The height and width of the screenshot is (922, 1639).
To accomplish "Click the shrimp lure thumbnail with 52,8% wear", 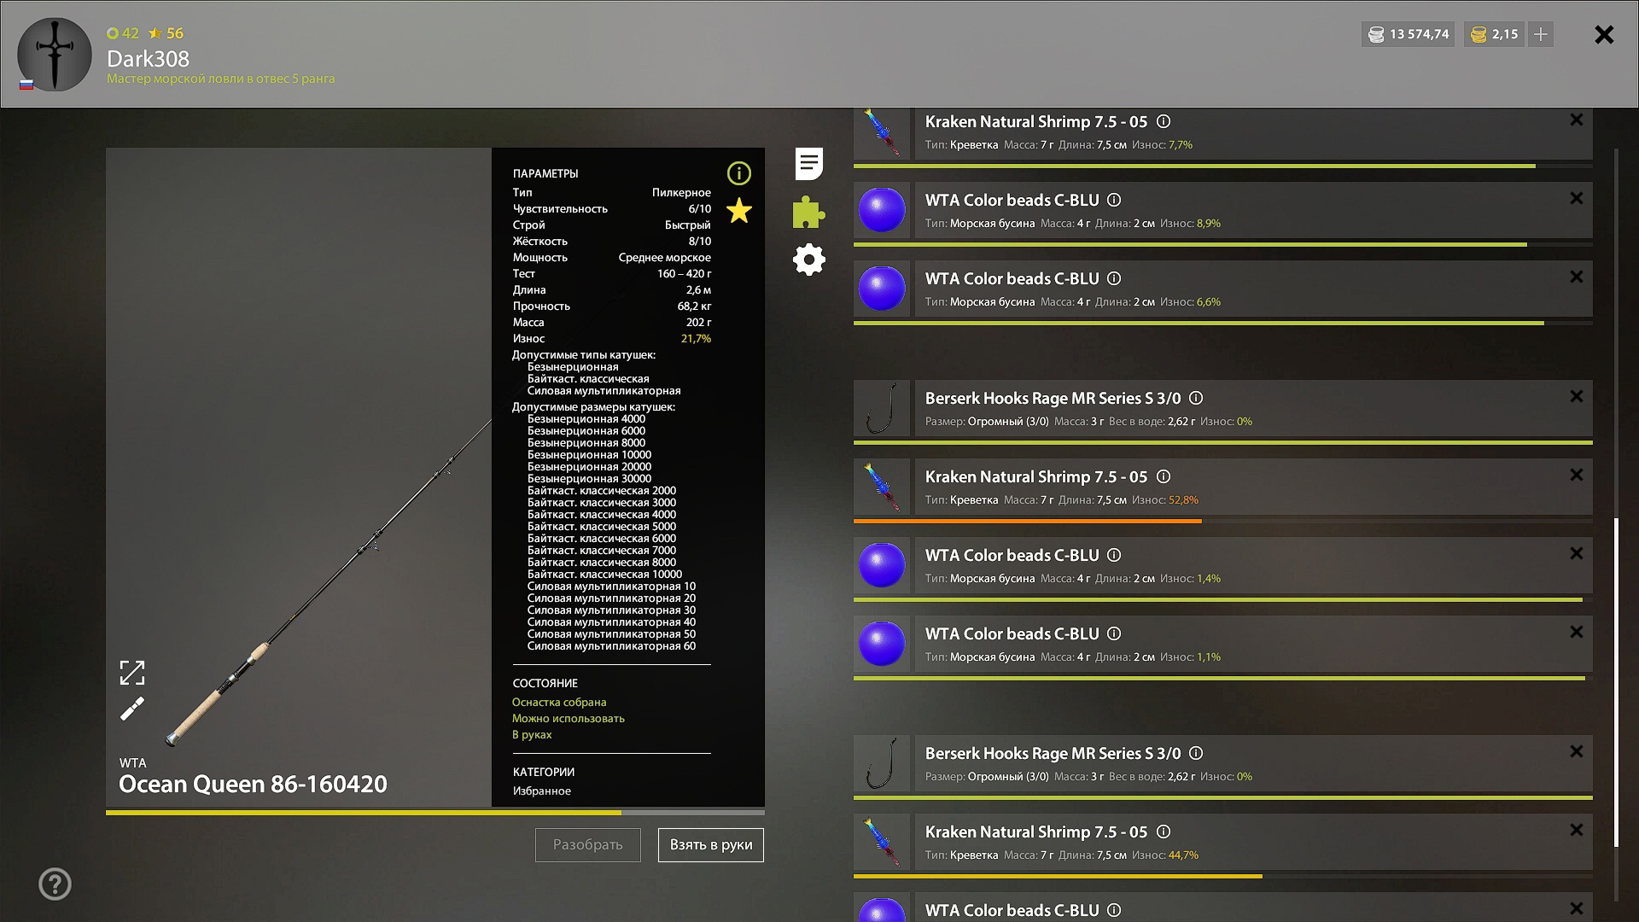I will tap(882, 487).
